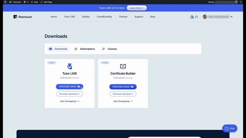Open Support navigation item
This screenshot has width=246, height=138.
[139, 16]
